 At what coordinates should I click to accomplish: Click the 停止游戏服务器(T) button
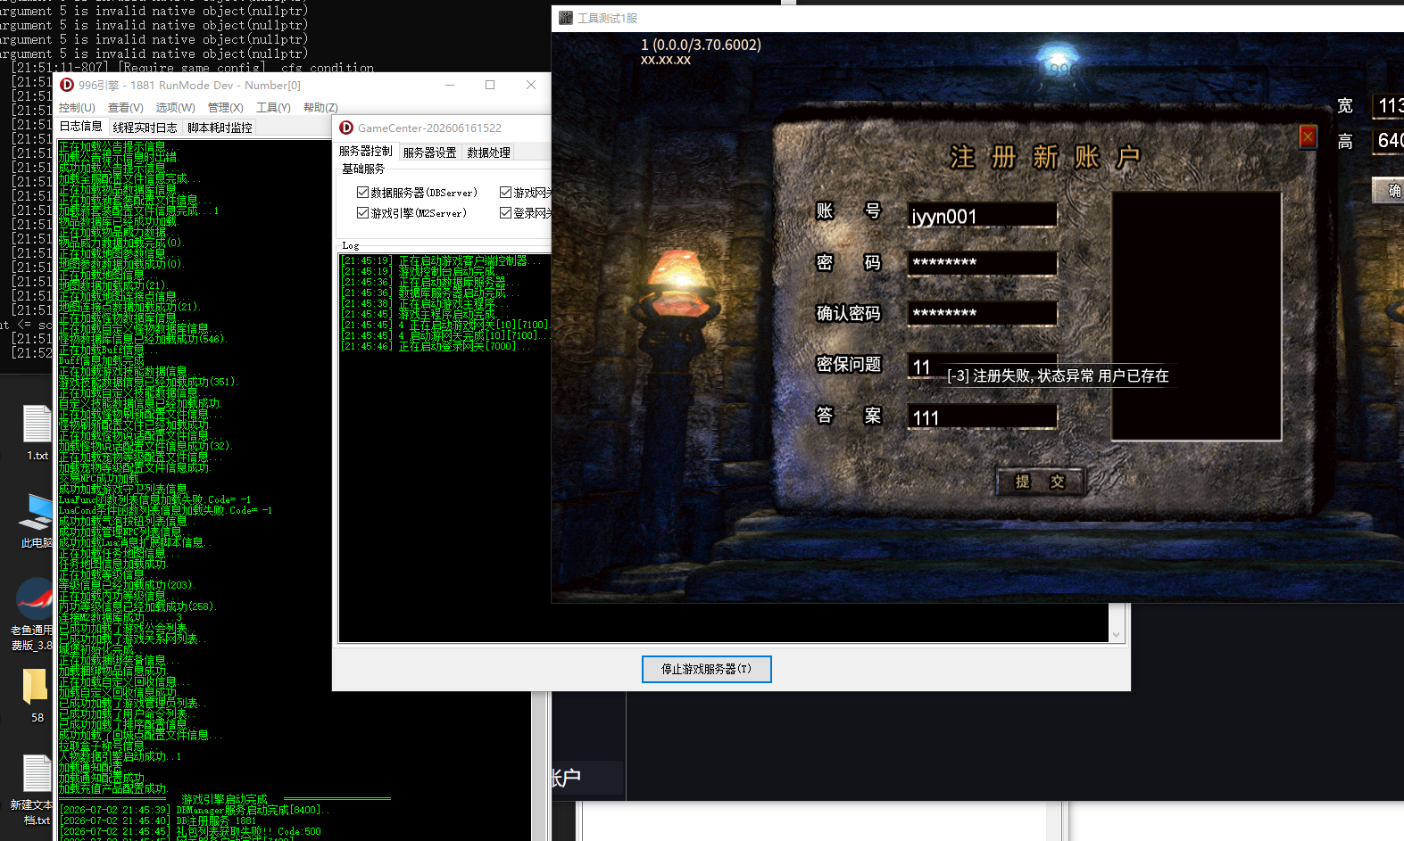click(706, 669)
